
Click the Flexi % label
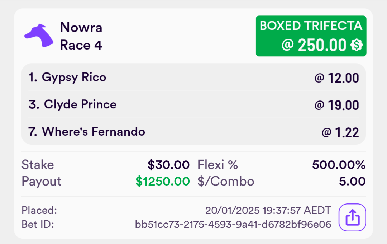[x=218, y=165]
